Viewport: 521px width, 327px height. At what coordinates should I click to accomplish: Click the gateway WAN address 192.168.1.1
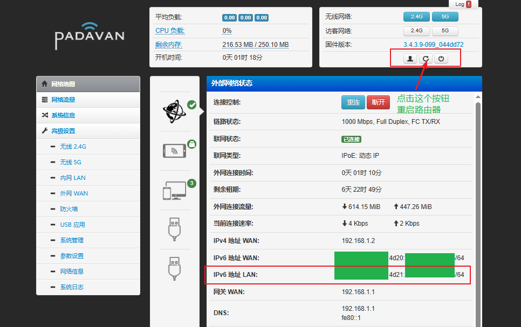(x=358, y=292)
